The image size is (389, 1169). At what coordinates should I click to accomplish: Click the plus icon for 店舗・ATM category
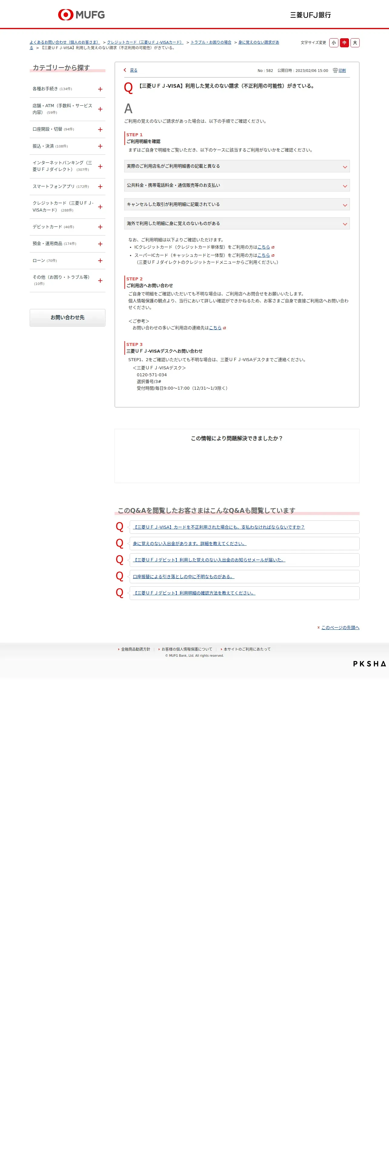pyautogui.click(x=100, y=109)
